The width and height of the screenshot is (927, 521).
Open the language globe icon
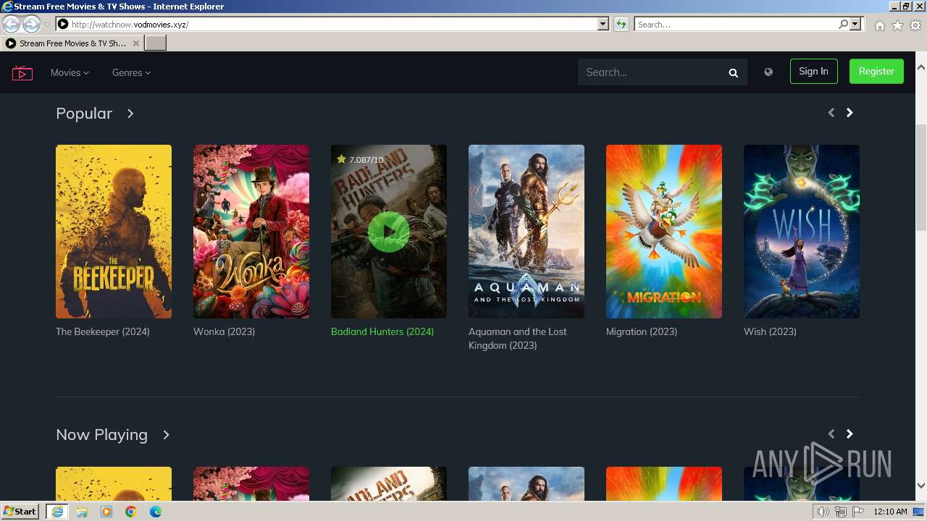768,72
